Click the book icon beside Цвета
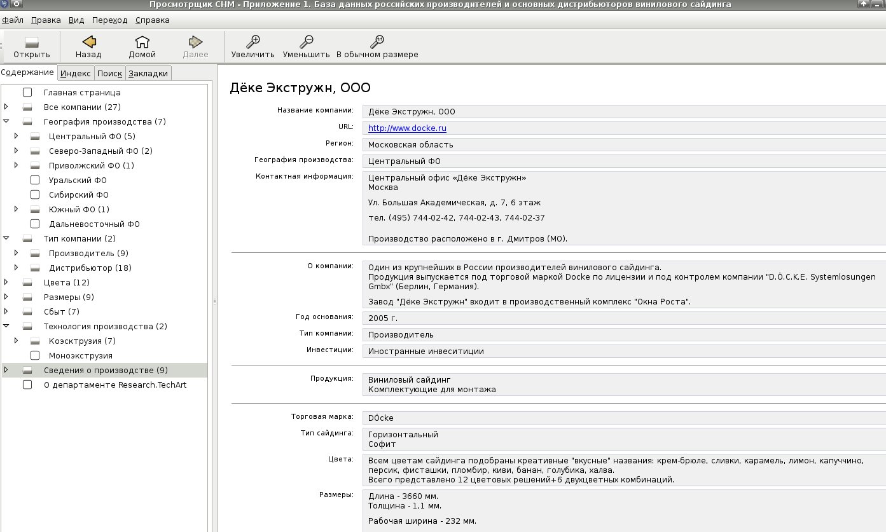The height and width of the screenshot is (532, 886). pyautogui.click(x=27, y=282)
